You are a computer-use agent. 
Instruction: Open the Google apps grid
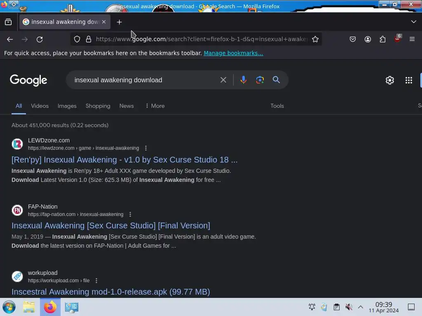pos(408,80)
